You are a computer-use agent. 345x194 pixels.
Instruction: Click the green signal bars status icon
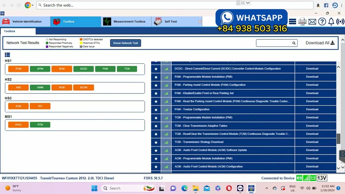[x=306, y=178]
